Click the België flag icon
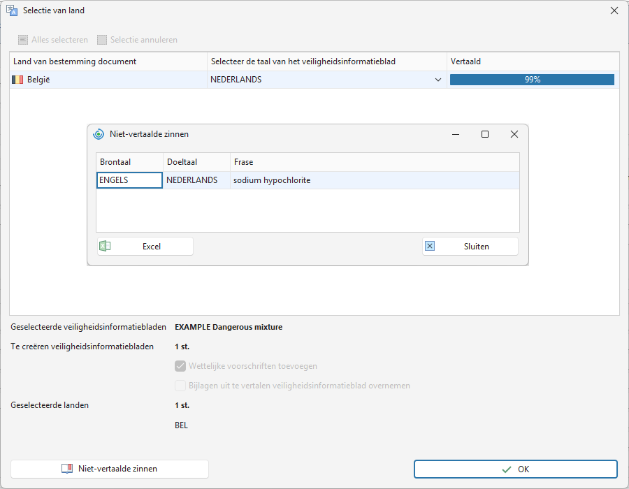629x489 pixels. click(17, 80)
